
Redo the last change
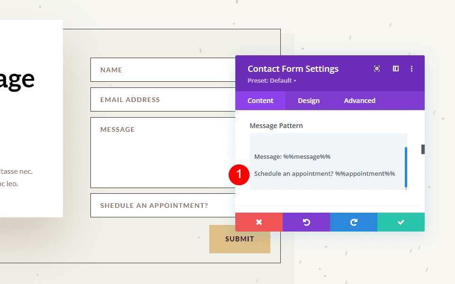click(x=353, y=222)
